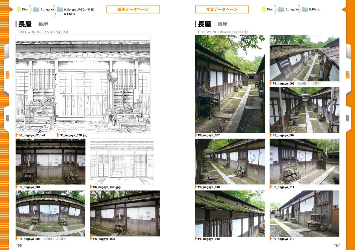Select the gray 長屋 tab on left edge
Image resolution: width=355 pixels, height=250 pixels.
(7, 118)
